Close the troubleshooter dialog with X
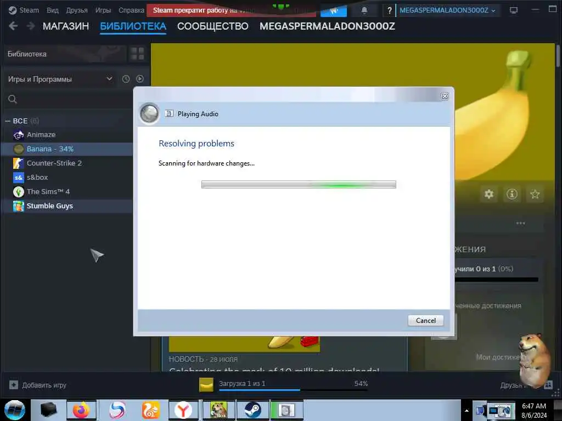 (x=445, y=96)
